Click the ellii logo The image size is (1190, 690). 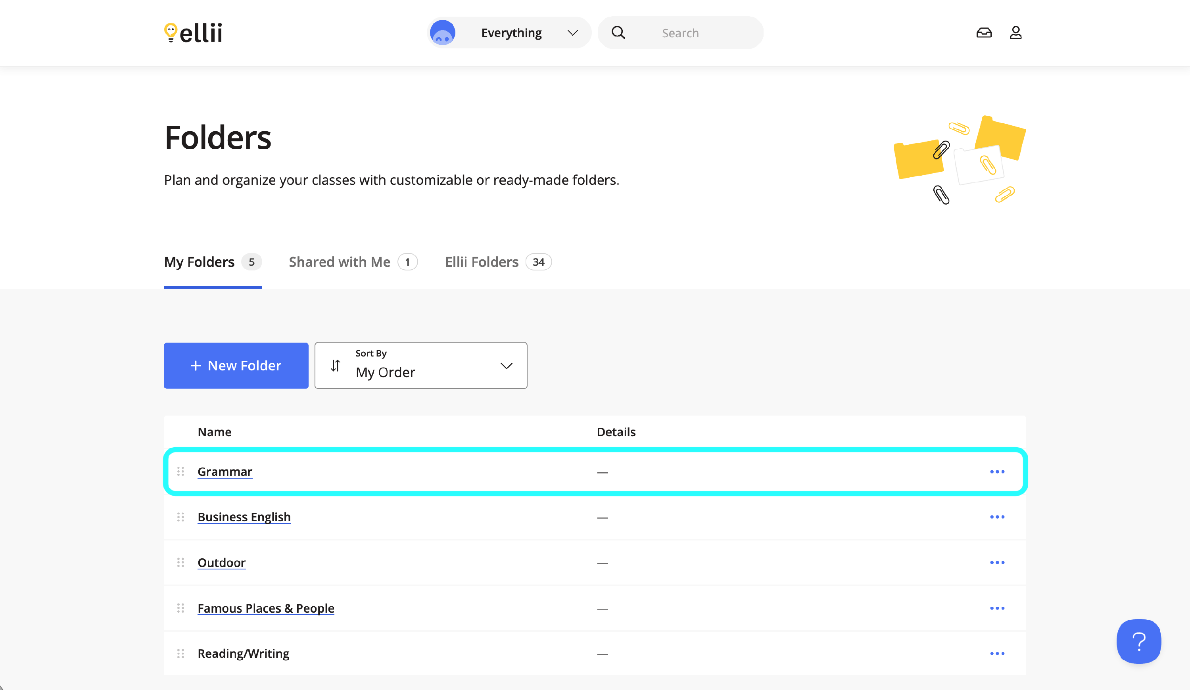(x=193, y=33)
